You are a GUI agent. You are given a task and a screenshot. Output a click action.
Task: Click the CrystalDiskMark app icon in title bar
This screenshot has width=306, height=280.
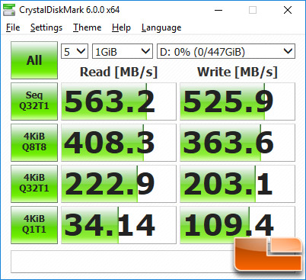coord(9,10)
